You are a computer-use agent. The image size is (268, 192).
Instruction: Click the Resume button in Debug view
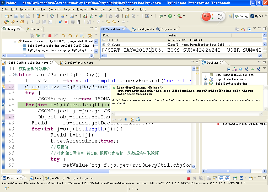point(38,36)
